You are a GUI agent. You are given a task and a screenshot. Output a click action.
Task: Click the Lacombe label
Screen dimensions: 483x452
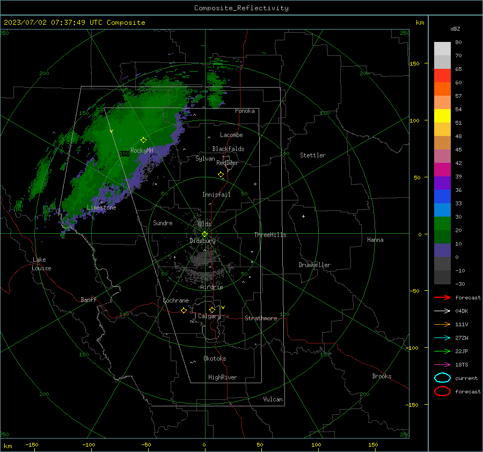click(231, 135)
